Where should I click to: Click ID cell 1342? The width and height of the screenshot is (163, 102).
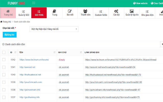pyautogui.click(x=13, y=60)
